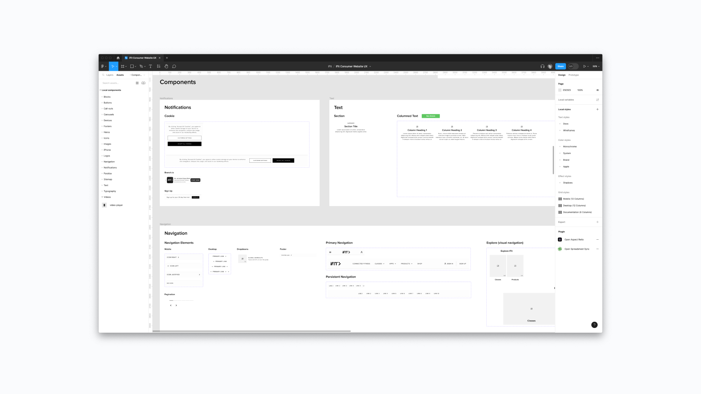Click the component view toggle icon
Image resolution: width=701 pixels, height=394 pixels.
137,83
